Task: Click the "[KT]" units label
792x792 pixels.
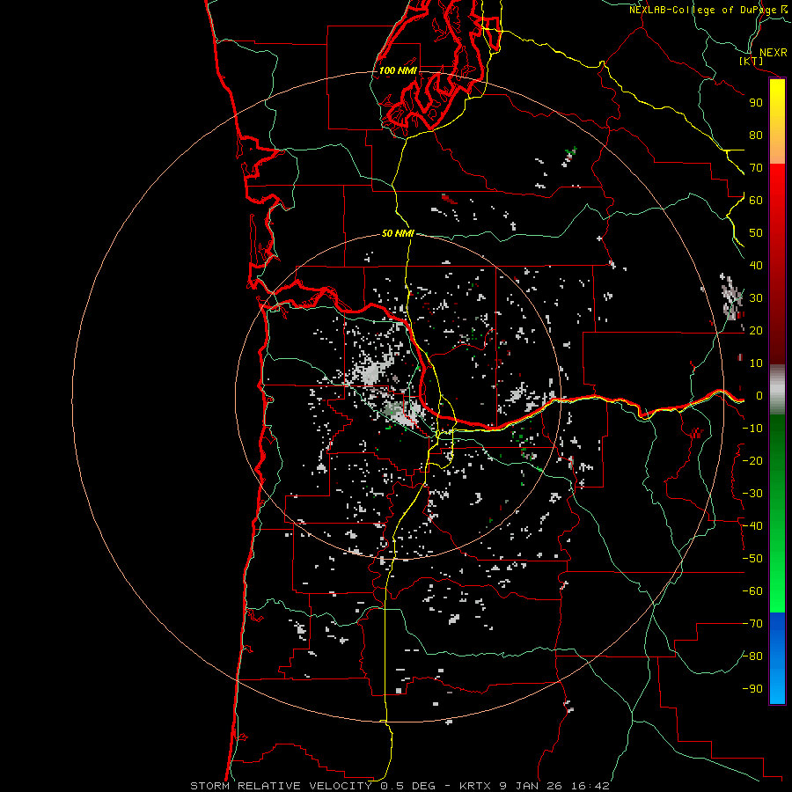Action: pyautogui.click(x=751, y=61)
